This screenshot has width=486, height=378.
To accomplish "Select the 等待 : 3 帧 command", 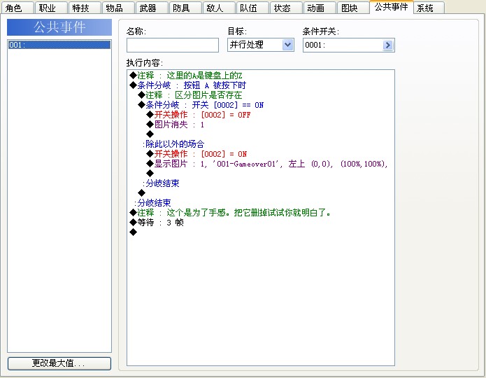I will click(x=157, y=223).
